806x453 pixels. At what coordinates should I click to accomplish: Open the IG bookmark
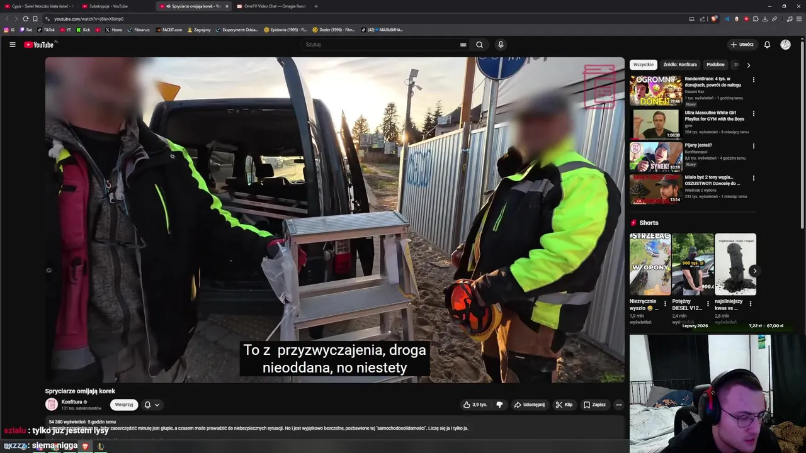click(9, 30)
